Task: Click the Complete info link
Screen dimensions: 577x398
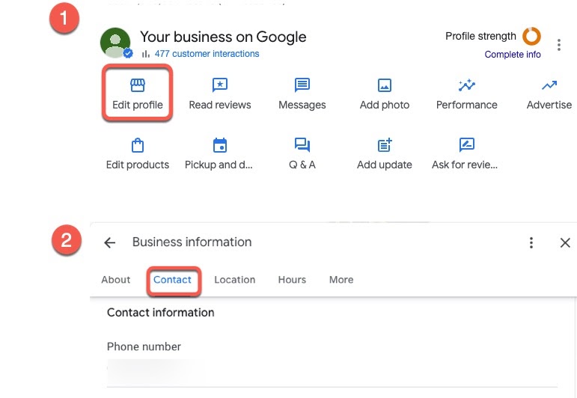Action: point(513,55)
